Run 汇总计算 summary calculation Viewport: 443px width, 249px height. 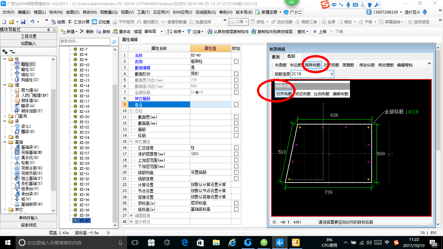point(79,22)
